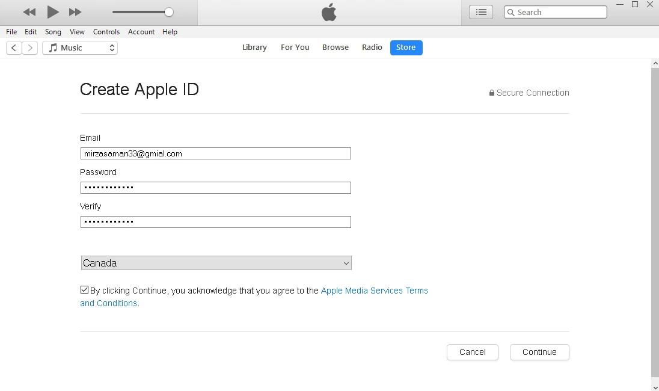Go back with the left arrow button
The height and width of the screenshot is (391, 659).
pos(14,48)
